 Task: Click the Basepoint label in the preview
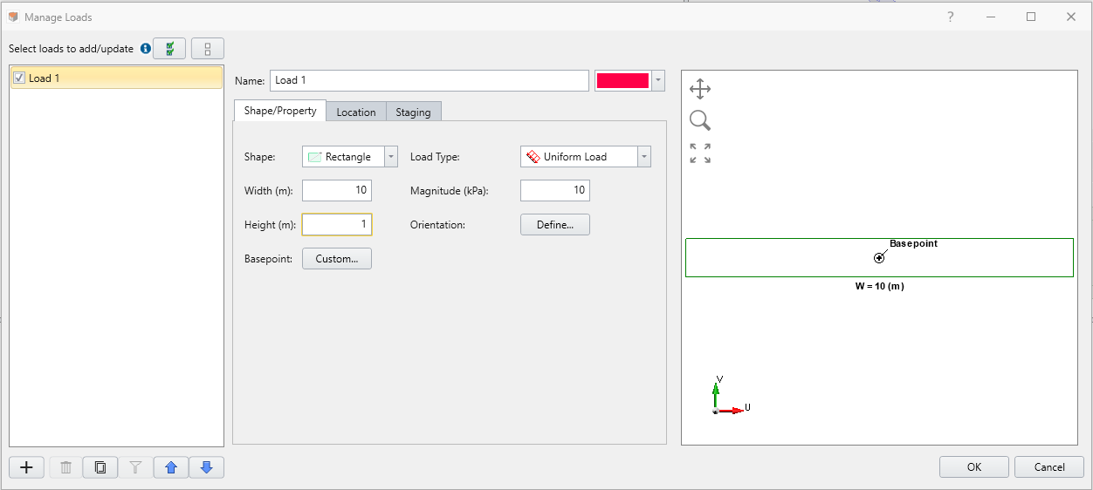[913, 244]
